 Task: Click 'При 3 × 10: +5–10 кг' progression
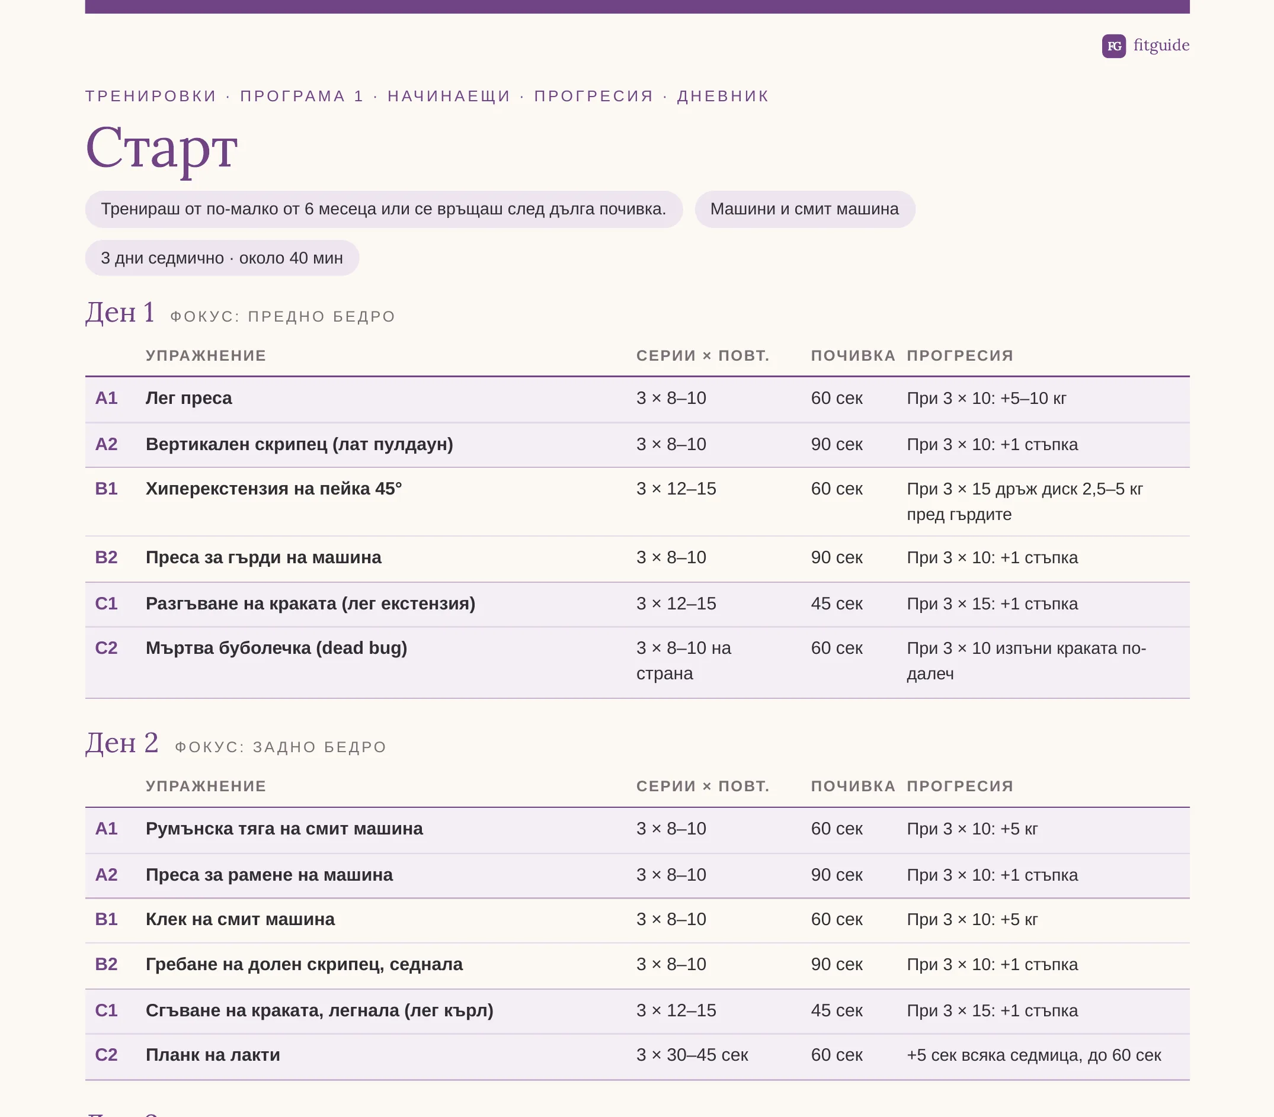(987, 398)
